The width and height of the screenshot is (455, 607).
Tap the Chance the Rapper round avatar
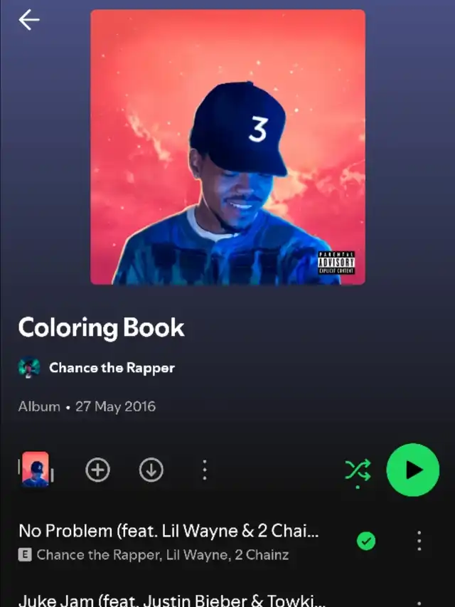click(x=29, y=367)
